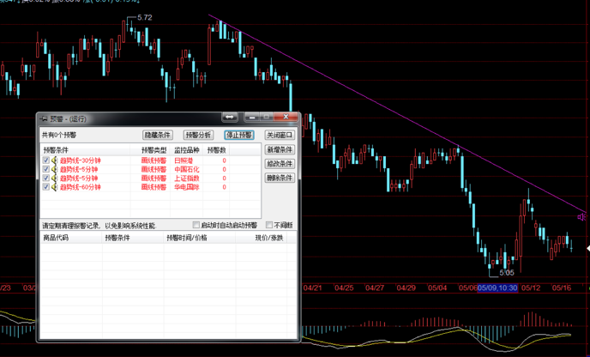This screenshot has width=590, height=357.
Task: Sort by 监控品种 column header
Action: [x=186, y=150]
